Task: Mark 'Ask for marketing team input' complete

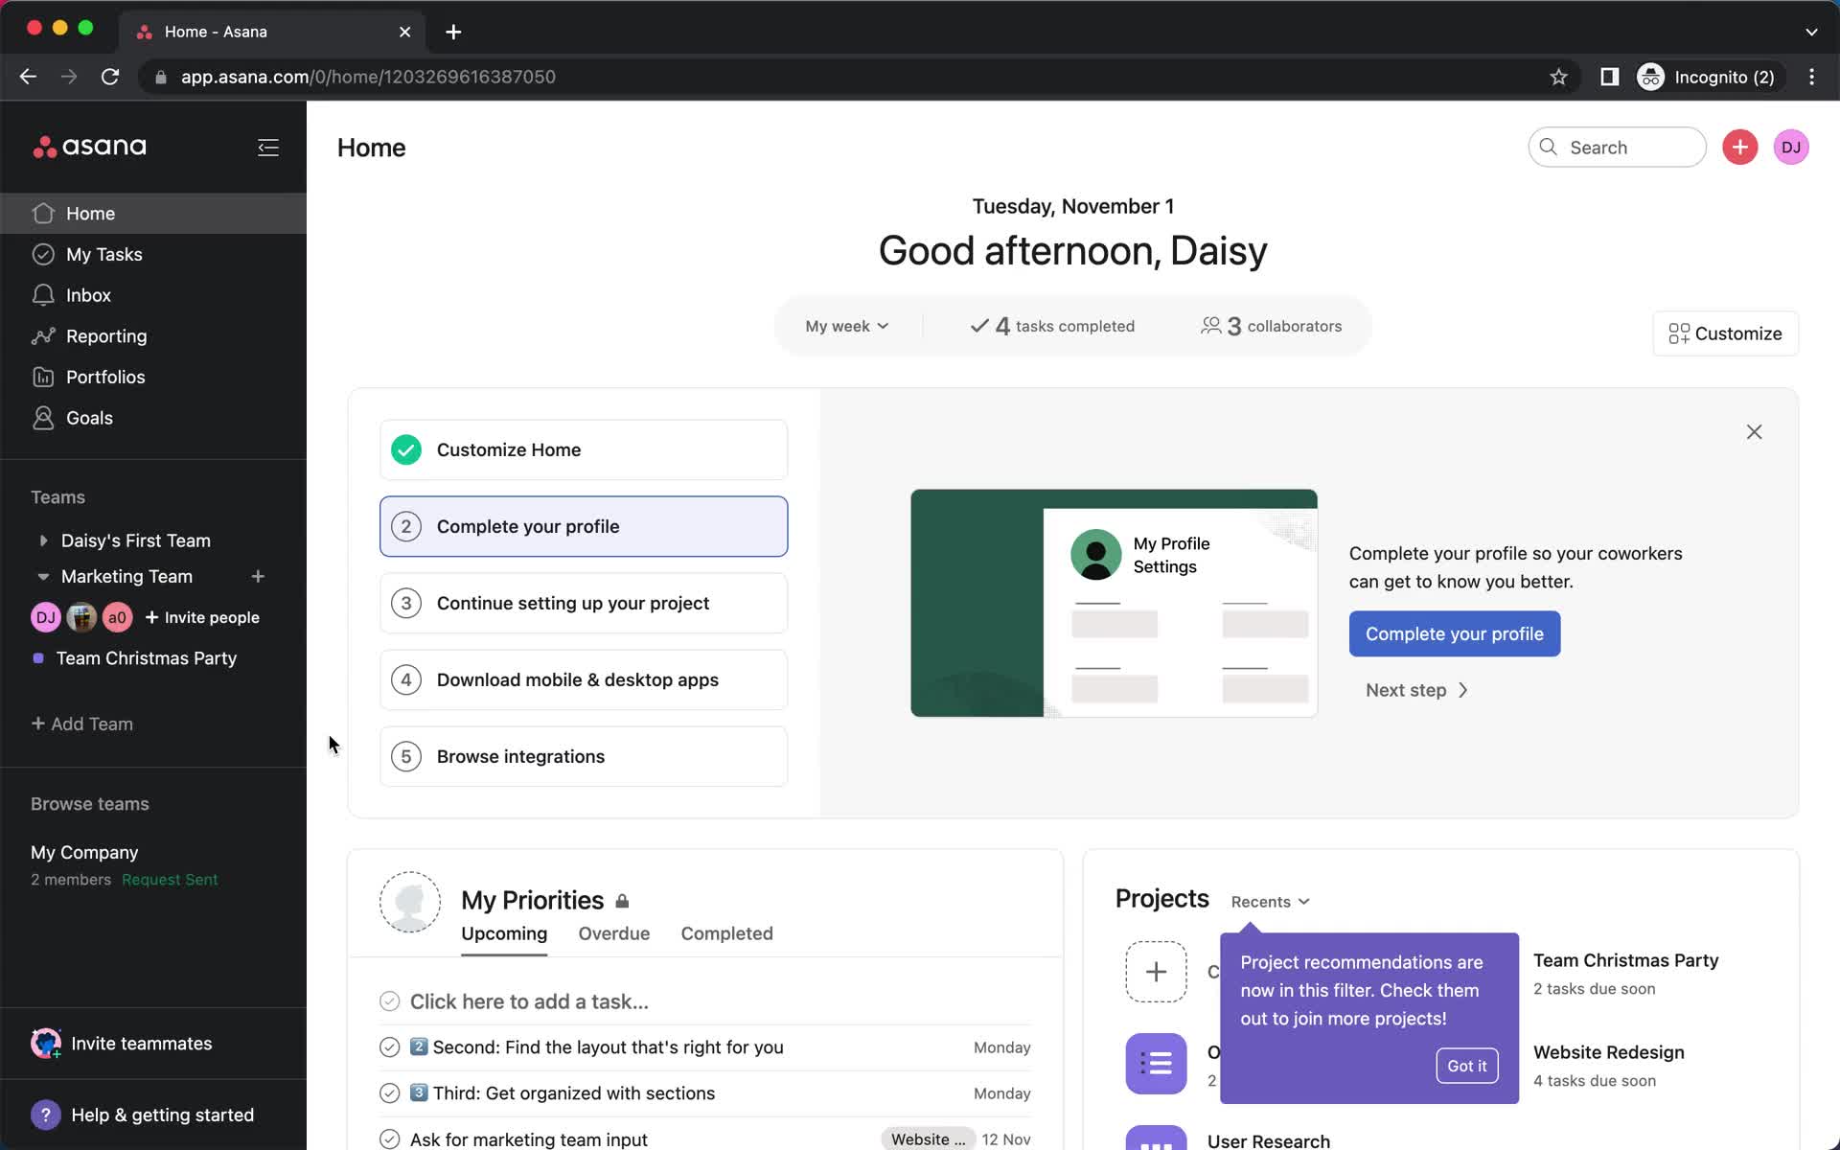Action: point(389,1139)
